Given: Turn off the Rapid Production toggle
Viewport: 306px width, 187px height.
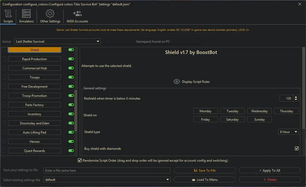Looking at the screenshot, I should point(71,59).
